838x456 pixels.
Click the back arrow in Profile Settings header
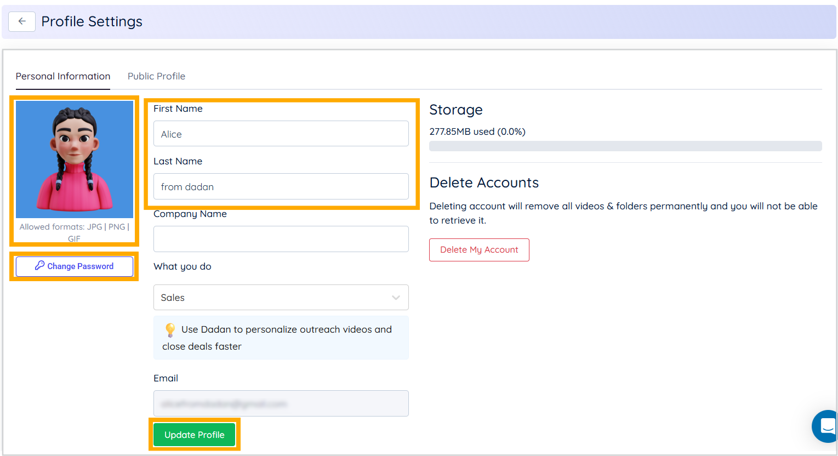pos(21,21)
